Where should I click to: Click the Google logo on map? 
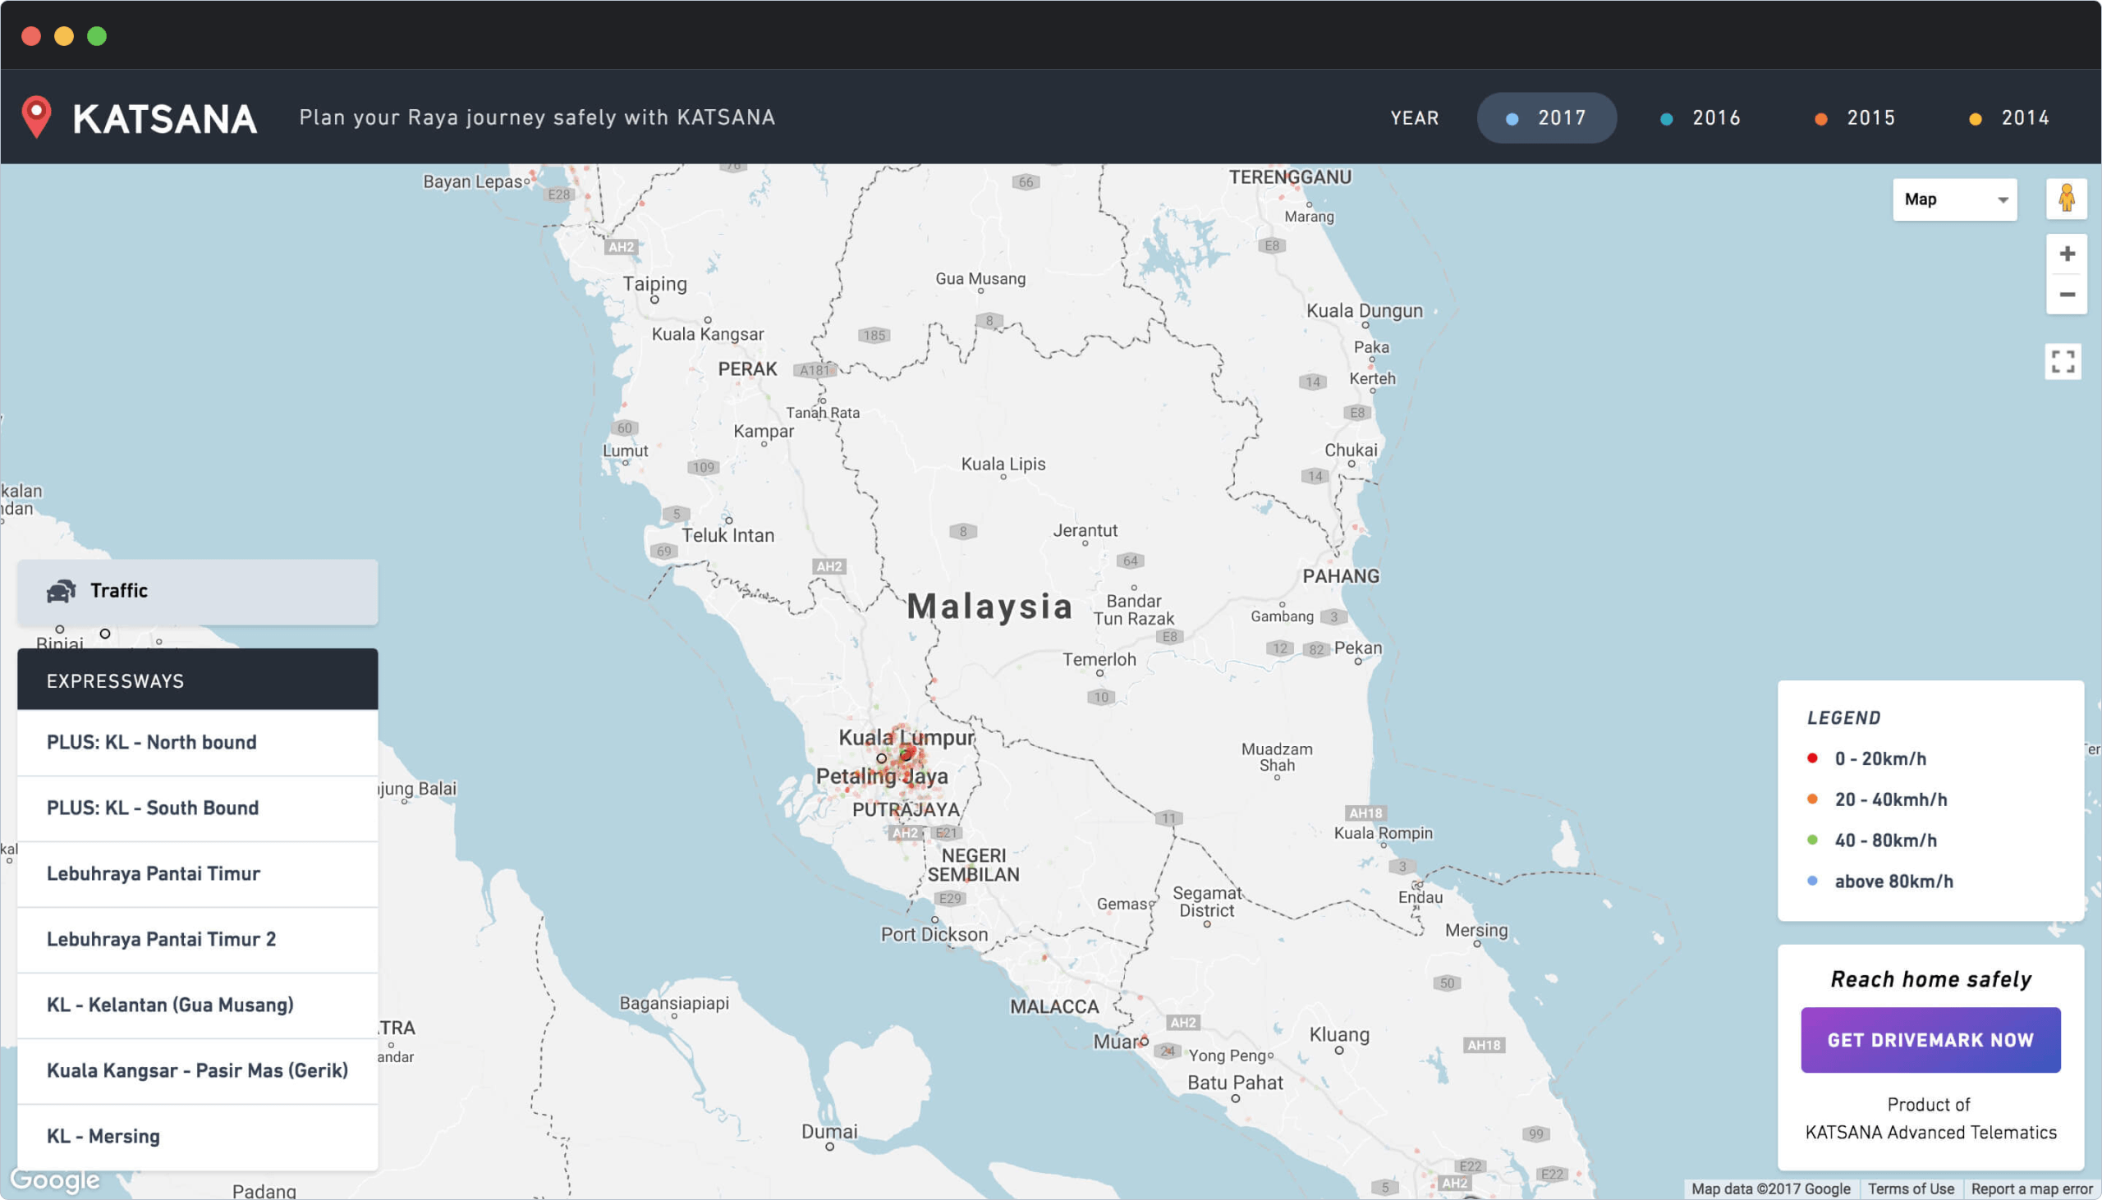pyautogui.click(x=54, y=1179)
